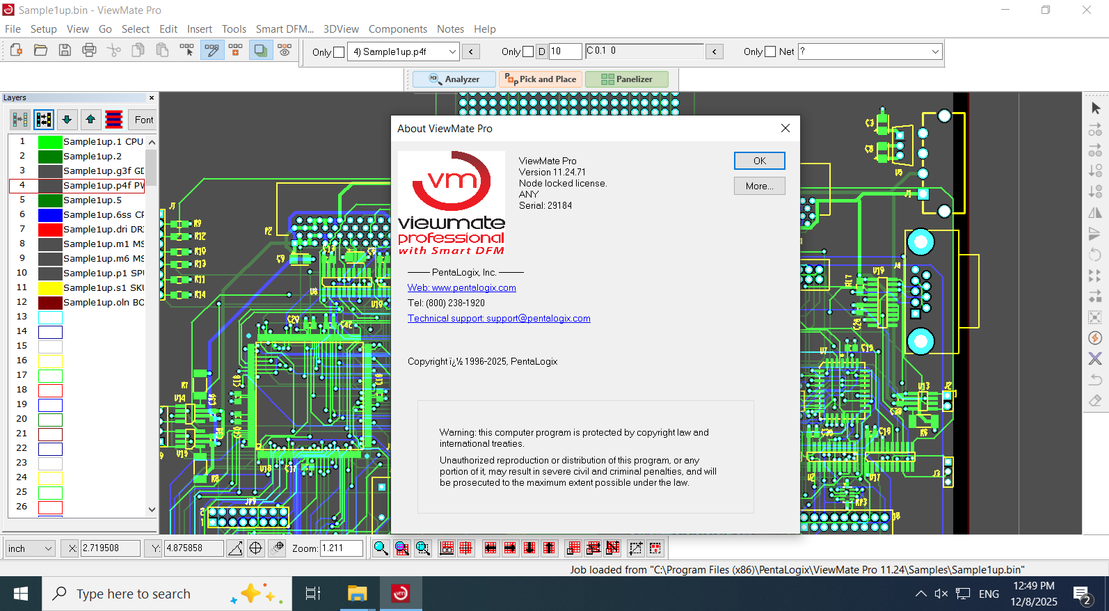1109x611 pixels.
Task: Open the Panelizer button
Action: coord(627,79)
